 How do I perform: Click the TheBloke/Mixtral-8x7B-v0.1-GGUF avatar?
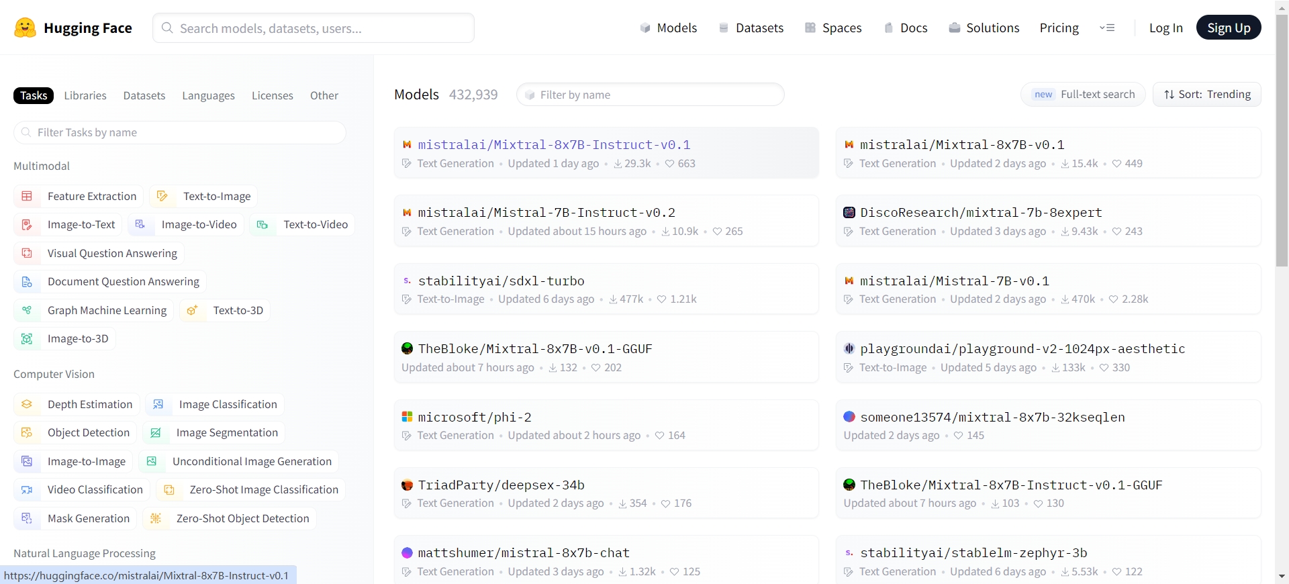407,348
